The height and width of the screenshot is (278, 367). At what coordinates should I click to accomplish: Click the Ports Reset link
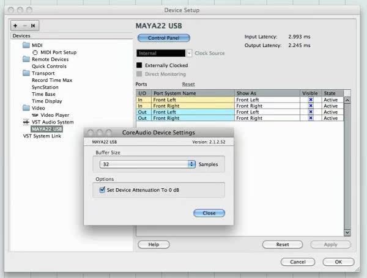point(188,84)
